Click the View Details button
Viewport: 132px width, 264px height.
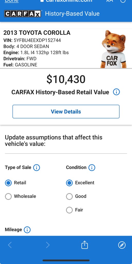point(66,111)
